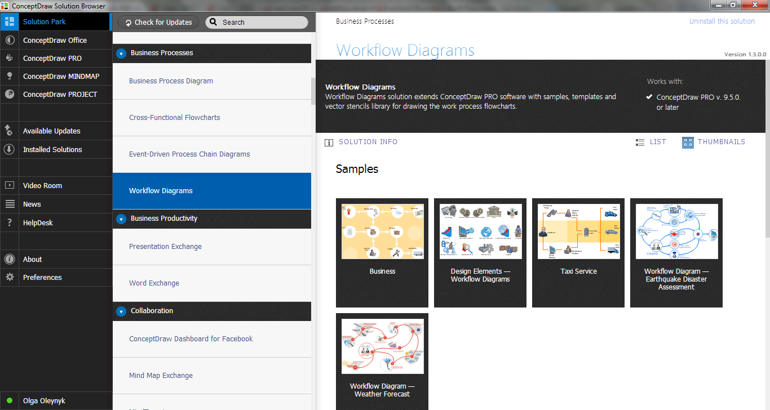Select ConceptDraw Dashboard for Facebook
The width and height of the screenshot is (770, 410).
coord(212,339)
